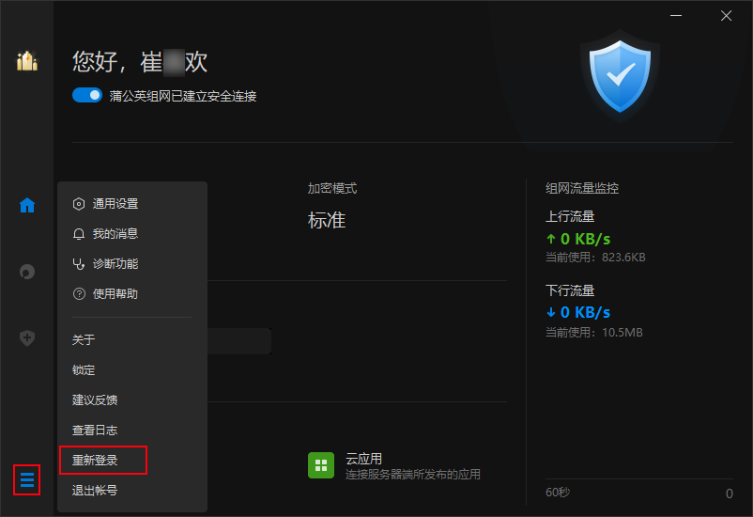
Task: Click 重新登录 to log in again
Action: coord(95,461)
